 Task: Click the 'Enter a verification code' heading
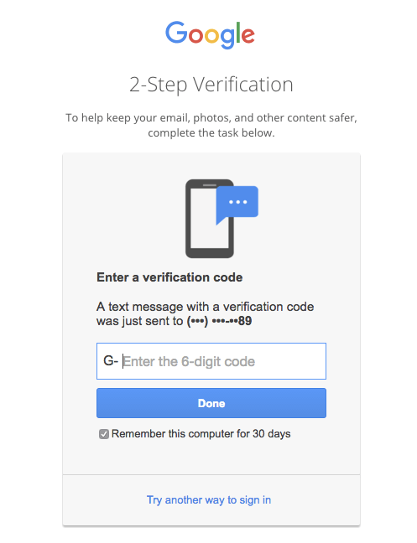click(x=169, y=277)
